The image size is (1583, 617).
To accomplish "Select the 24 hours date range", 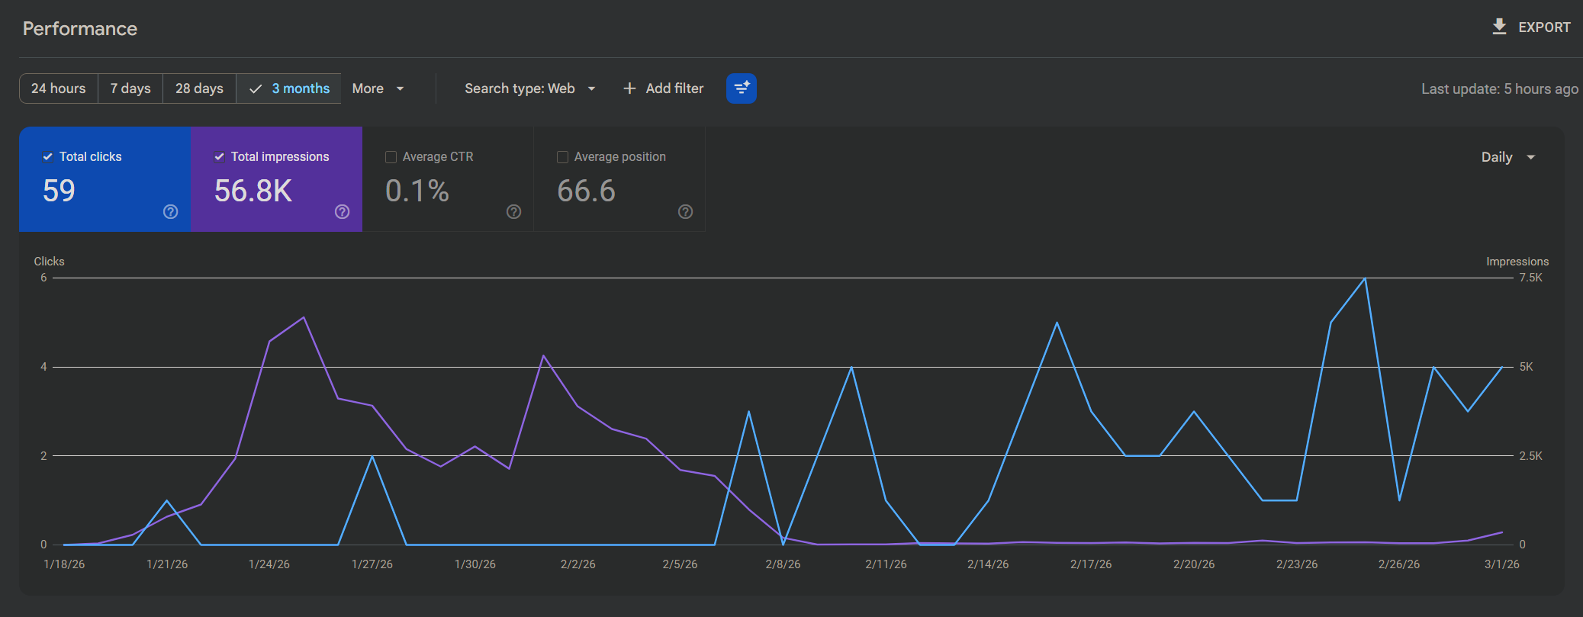I will [59, 88].
